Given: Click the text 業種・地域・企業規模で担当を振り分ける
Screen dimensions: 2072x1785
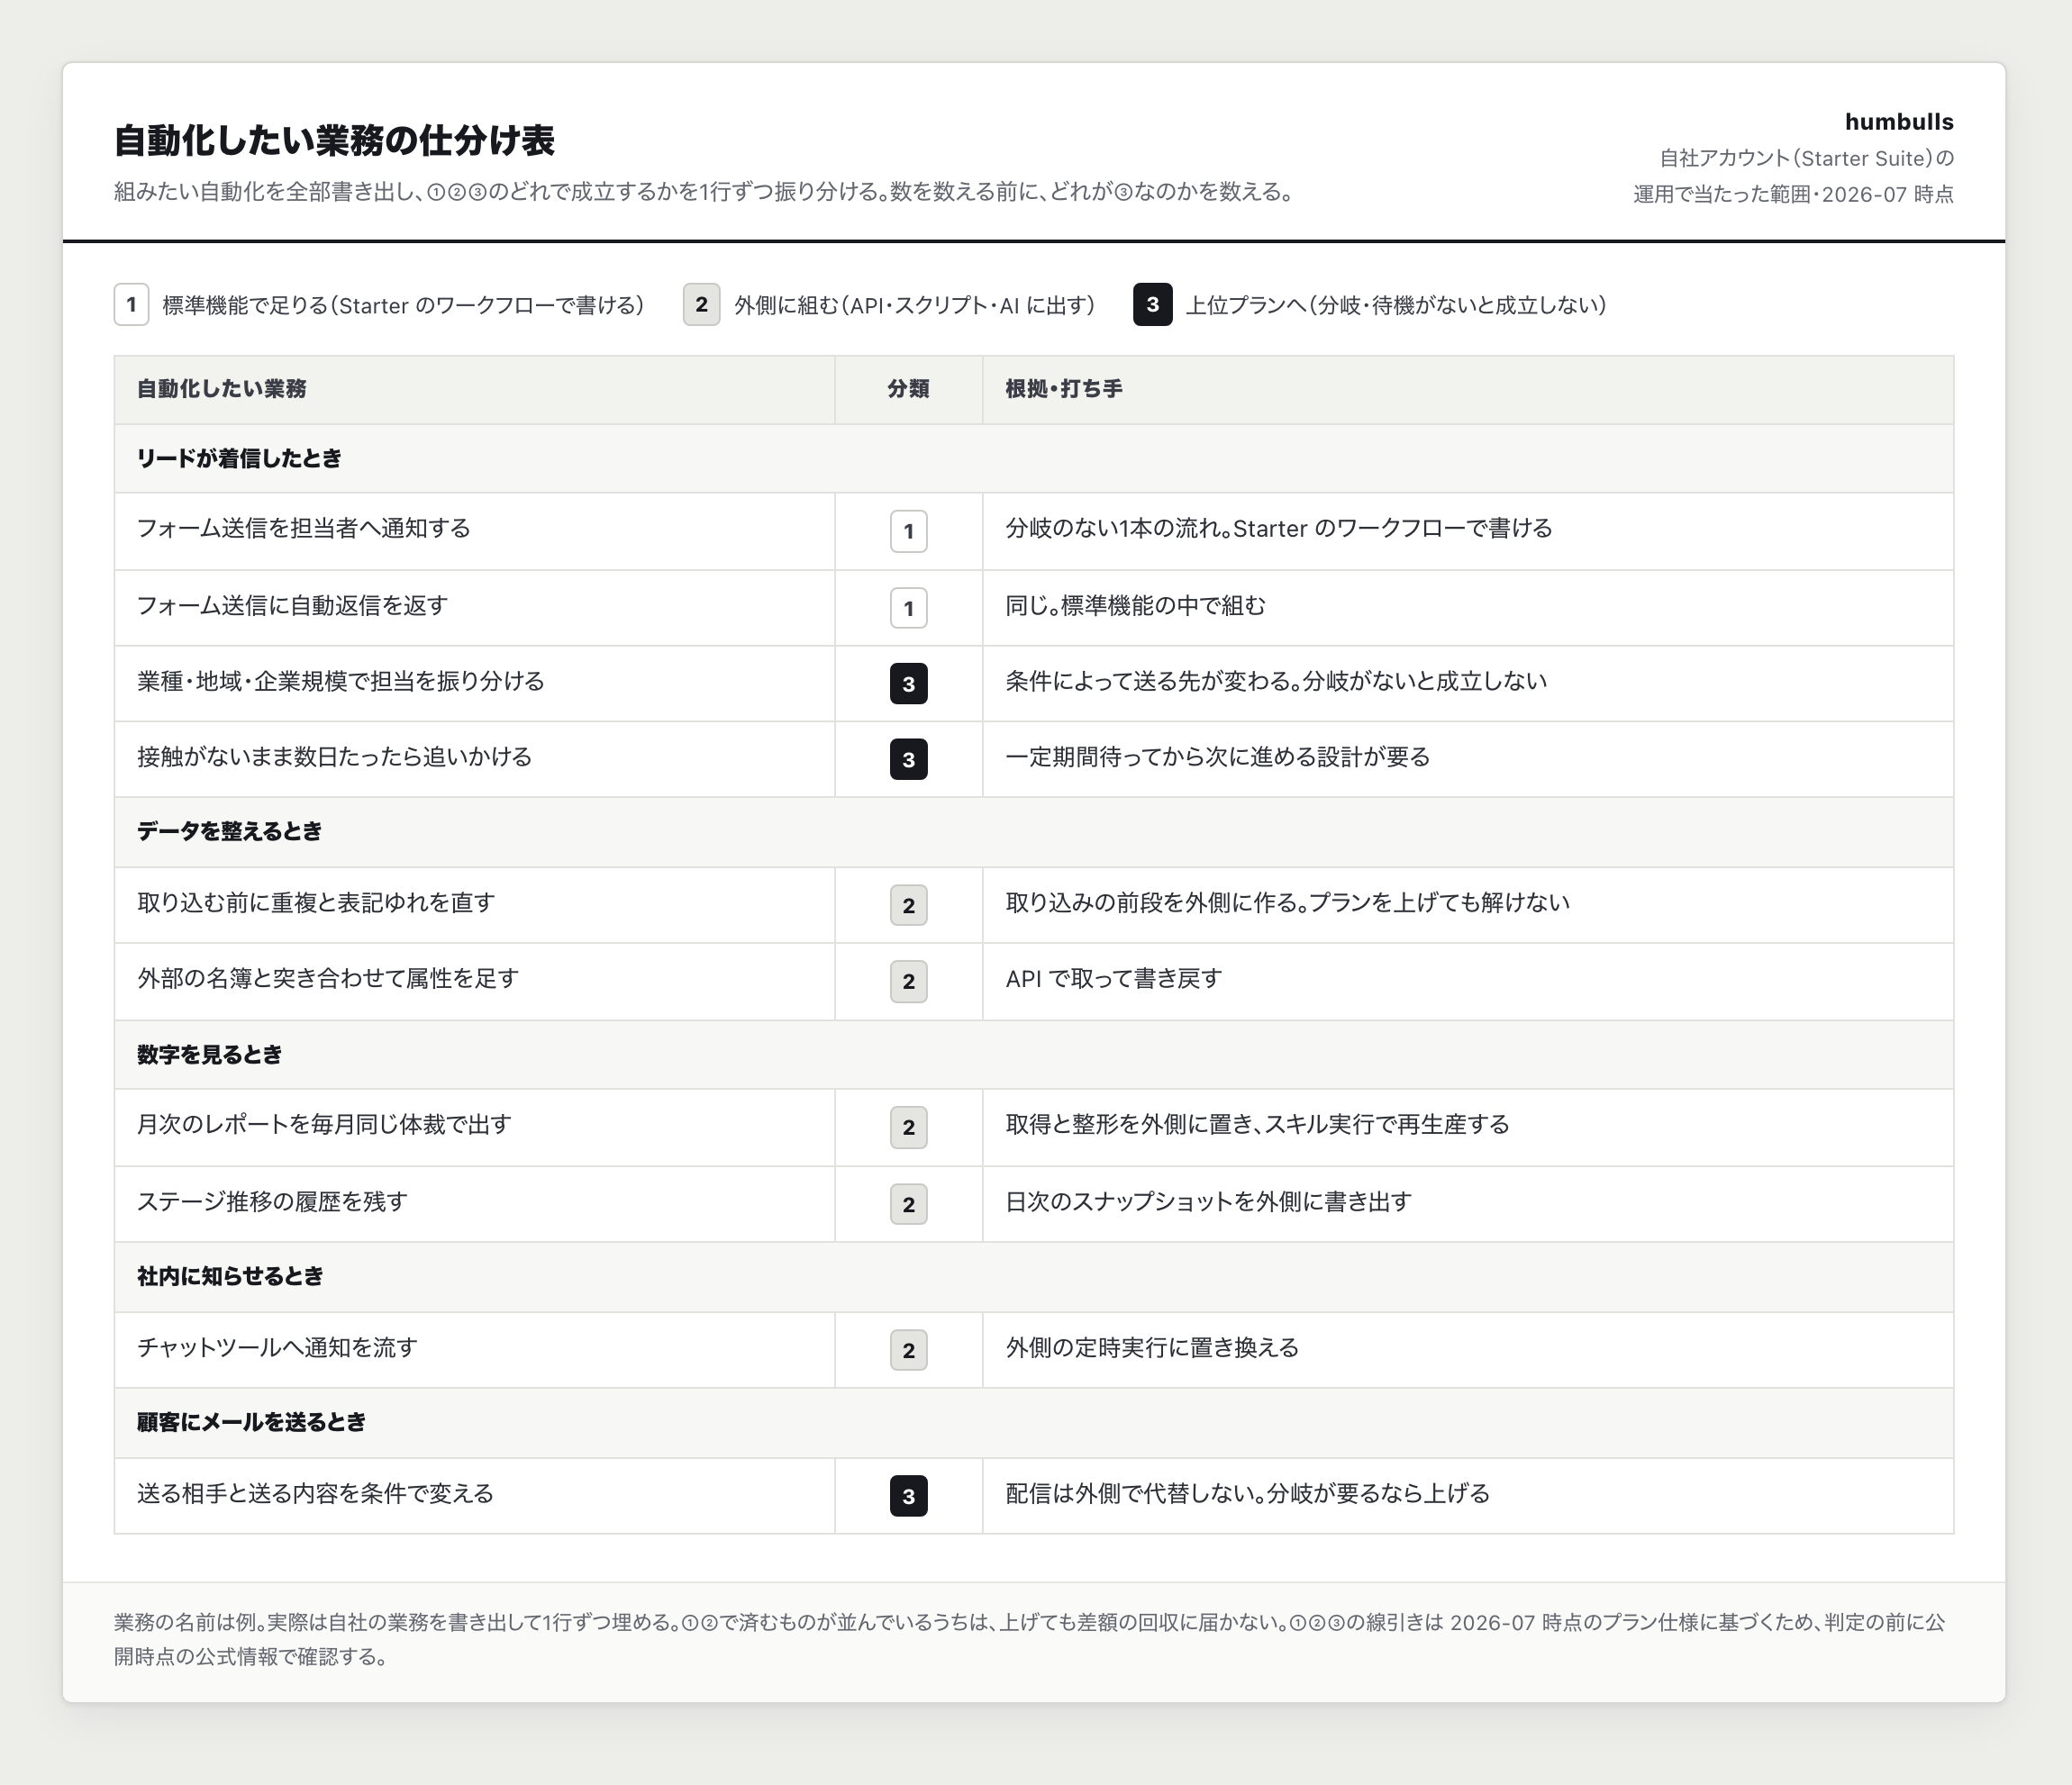Looking at the screenshot, I should coord(341,681).
